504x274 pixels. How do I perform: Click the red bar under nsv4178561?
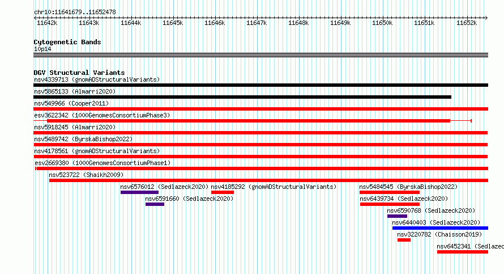click(260, 157)
